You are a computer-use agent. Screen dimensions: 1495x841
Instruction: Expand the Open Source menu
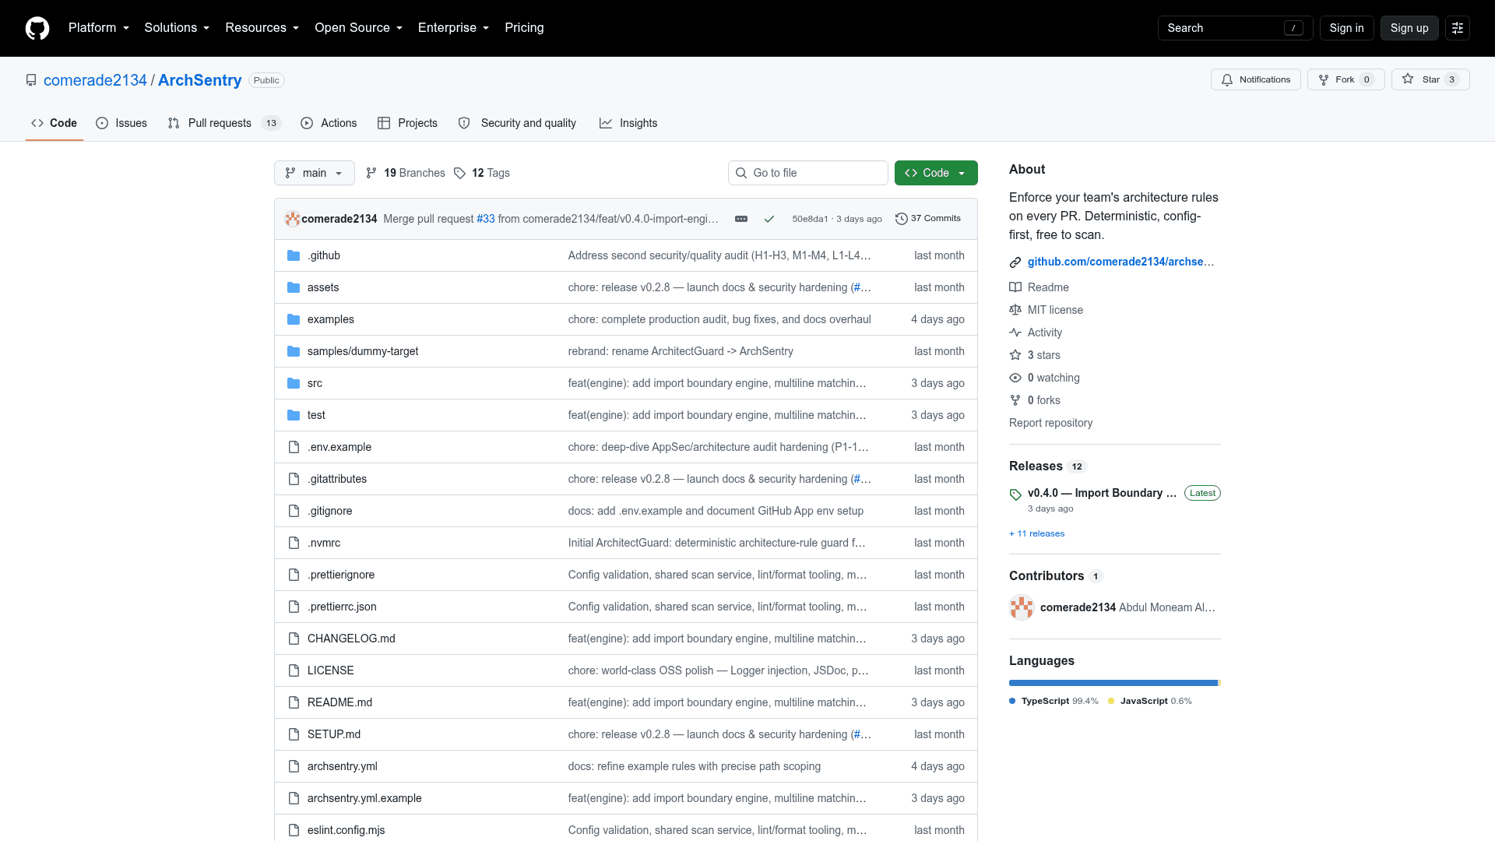358,28
